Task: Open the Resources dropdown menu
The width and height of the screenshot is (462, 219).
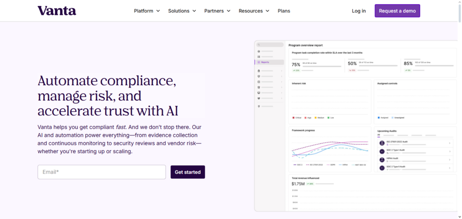Action: [x=254, y=11]
